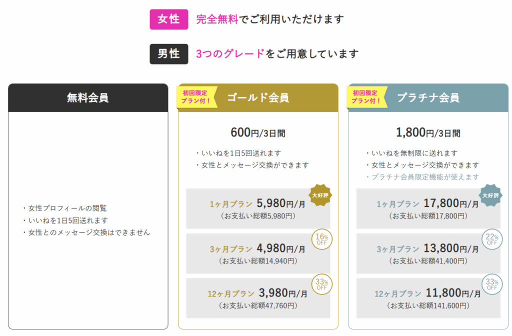This screenshot has height=336, width=512.
Task: Choose the gold 12ヶ月プラン 3,980円 option
Action: pos(258,298)
